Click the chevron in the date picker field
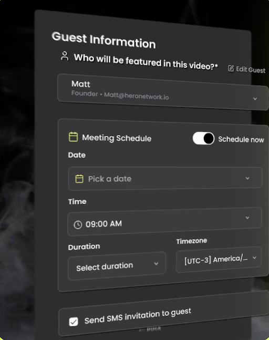 (247, 178)
